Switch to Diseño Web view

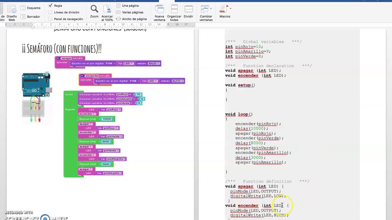point(11,13)
